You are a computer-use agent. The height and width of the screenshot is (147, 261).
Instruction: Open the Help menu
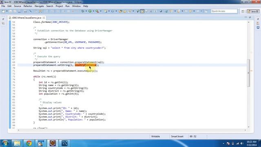(x=86, y=6)
